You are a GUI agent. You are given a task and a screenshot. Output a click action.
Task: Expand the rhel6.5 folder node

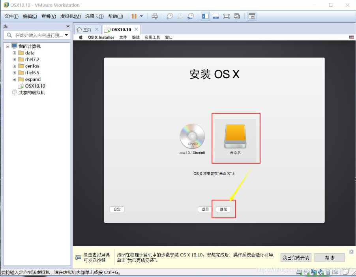point(14,73)
